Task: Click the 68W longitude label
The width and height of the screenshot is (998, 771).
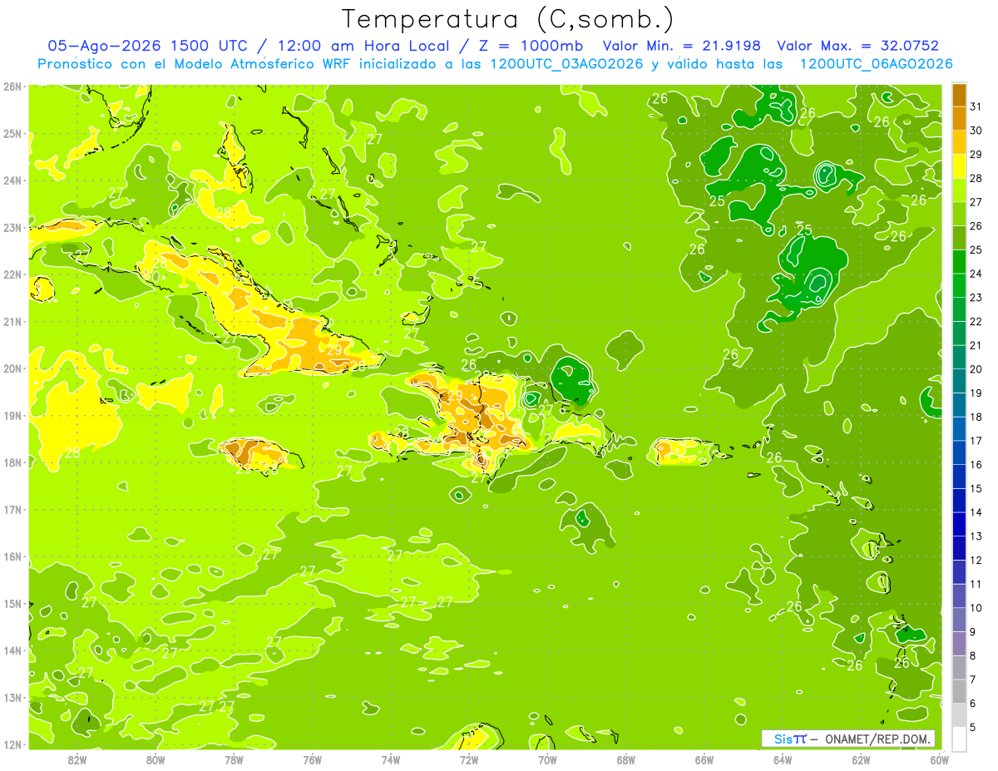Action: tap(625, 760)
